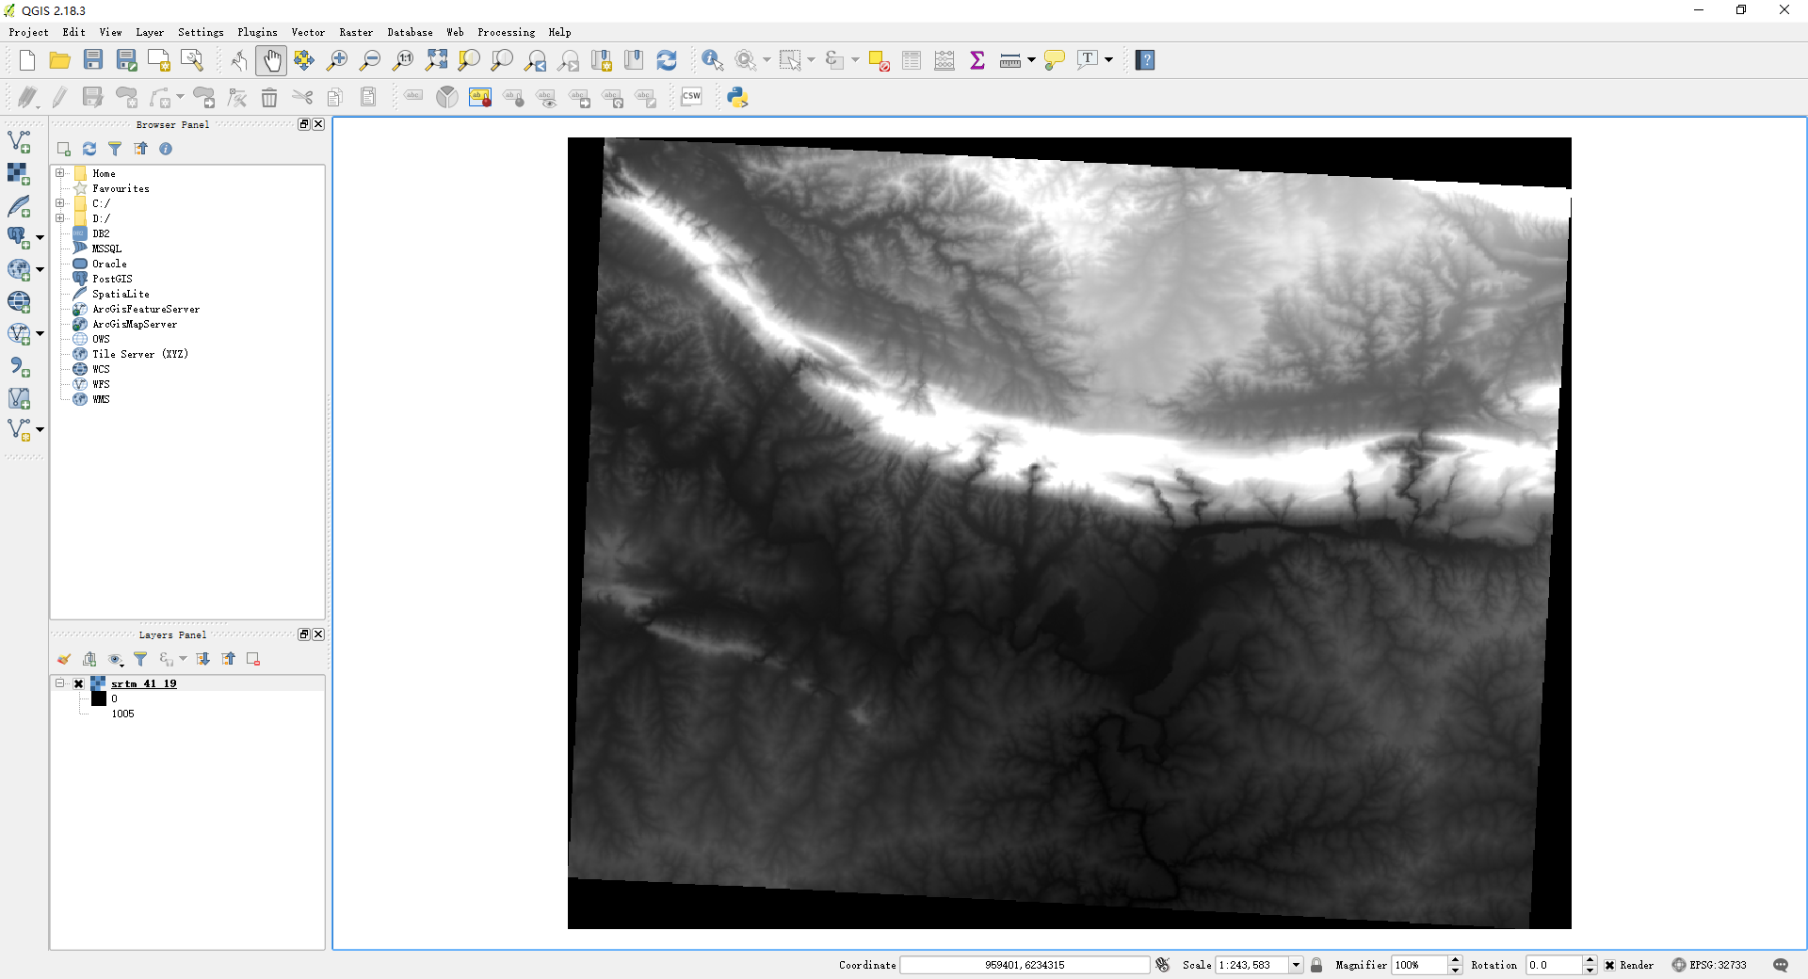Refresh the map canvas from toolbar
The height and width of the screenshot is (979, 1808).
[667, 60]
